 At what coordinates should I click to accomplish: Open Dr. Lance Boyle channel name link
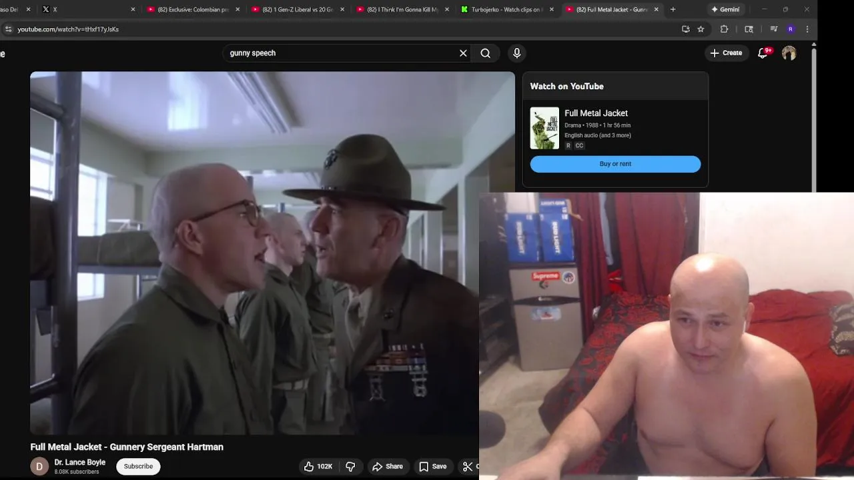tap(79, 463)
